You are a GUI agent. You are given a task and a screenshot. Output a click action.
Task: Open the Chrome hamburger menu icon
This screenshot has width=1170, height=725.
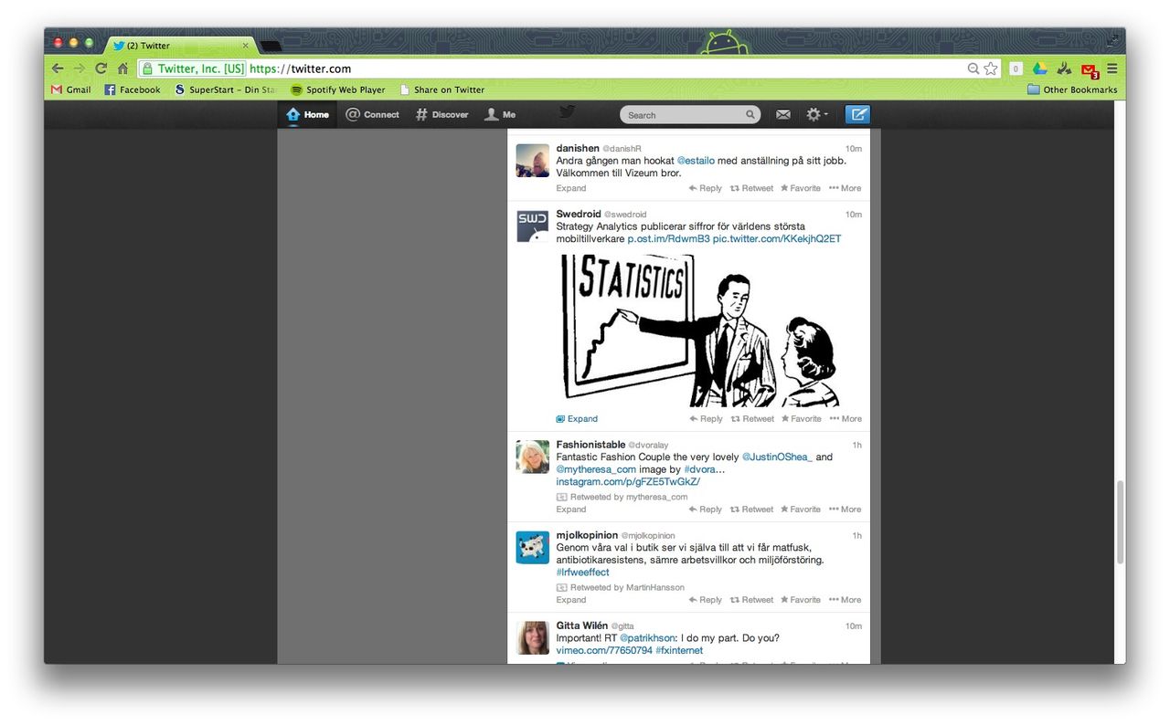1112,68
